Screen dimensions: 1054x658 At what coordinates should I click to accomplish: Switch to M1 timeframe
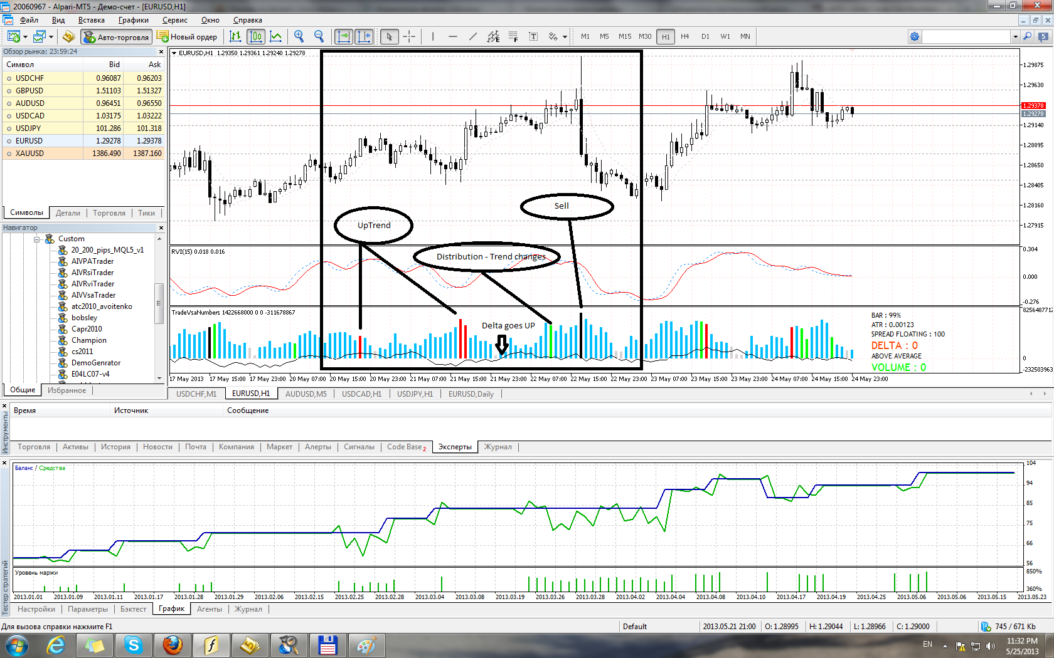pyautogui.click(x=585, y=36)
